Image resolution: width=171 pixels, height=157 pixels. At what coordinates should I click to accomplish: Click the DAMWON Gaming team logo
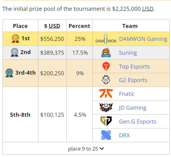tap(106, 39)
